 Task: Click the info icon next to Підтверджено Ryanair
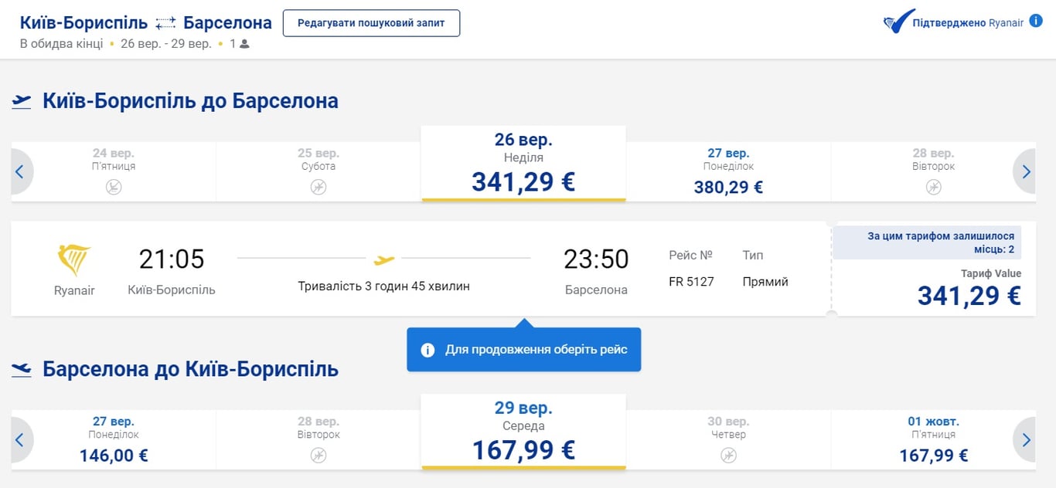point(1036,22)
